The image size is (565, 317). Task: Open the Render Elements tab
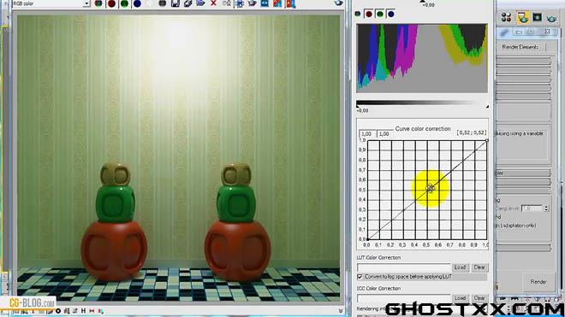tap(520, 47)
